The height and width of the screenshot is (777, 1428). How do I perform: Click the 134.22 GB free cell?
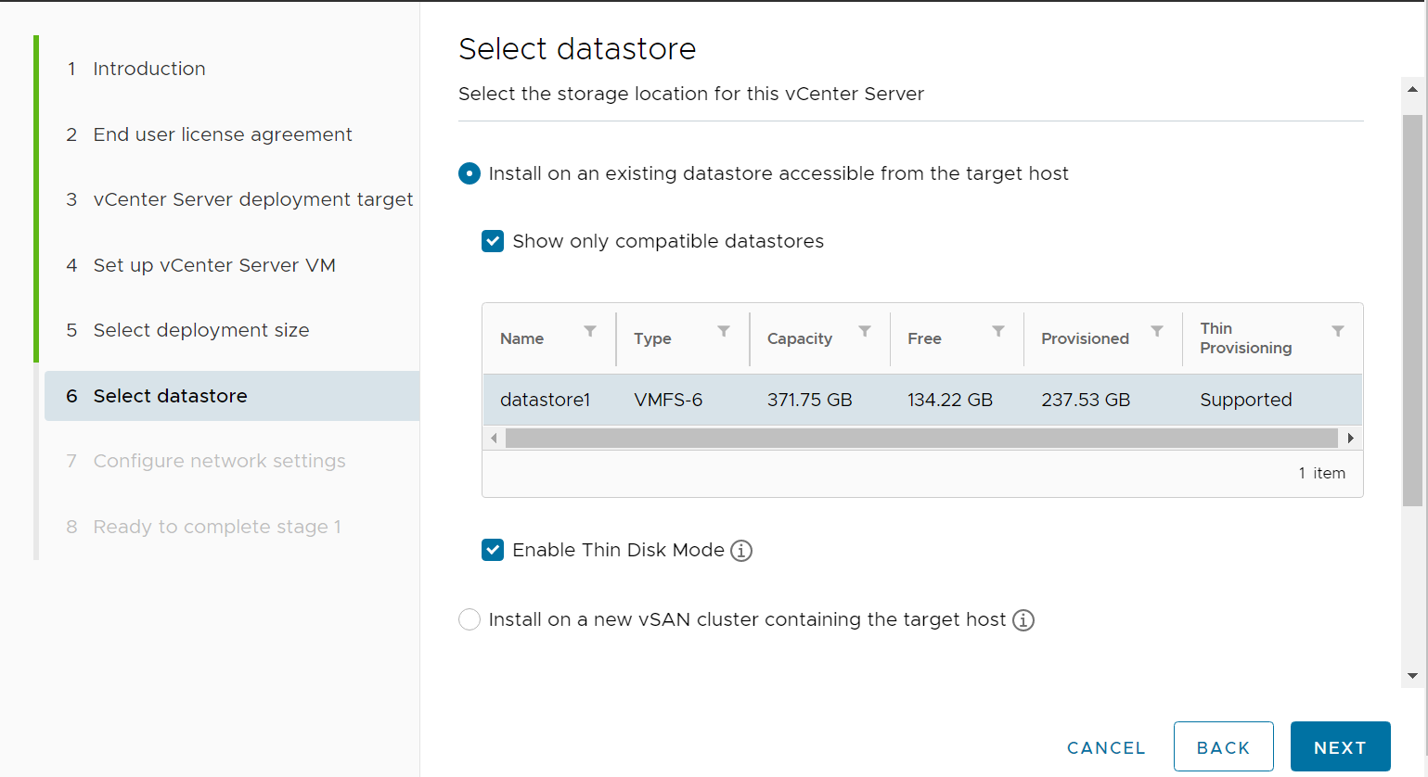(950, 400)
